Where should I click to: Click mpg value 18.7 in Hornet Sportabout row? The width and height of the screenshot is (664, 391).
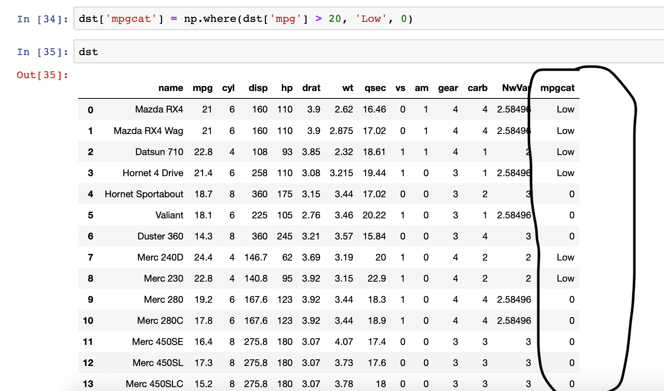pyautogui.click(x=204, y=194)
